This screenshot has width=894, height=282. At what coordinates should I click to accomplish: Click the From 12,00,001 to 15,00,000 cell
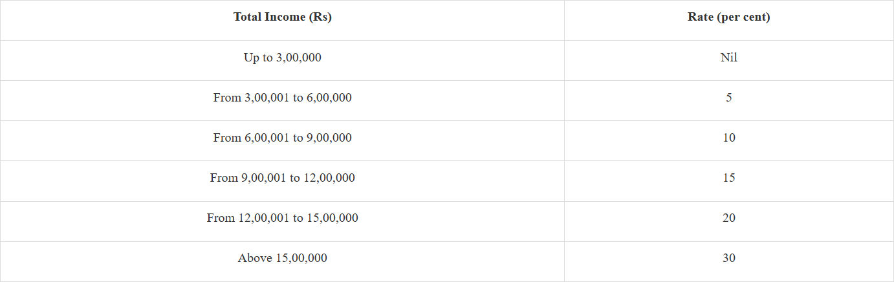[x=282, y=221]
